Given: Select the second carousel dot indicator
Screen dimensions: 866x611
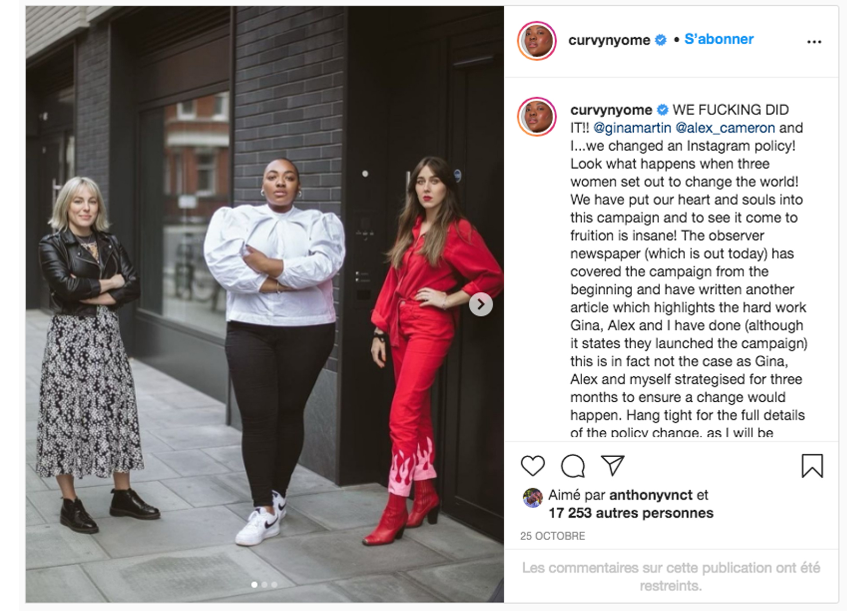Looking at the screenshot, I should [x=264, y=585].
